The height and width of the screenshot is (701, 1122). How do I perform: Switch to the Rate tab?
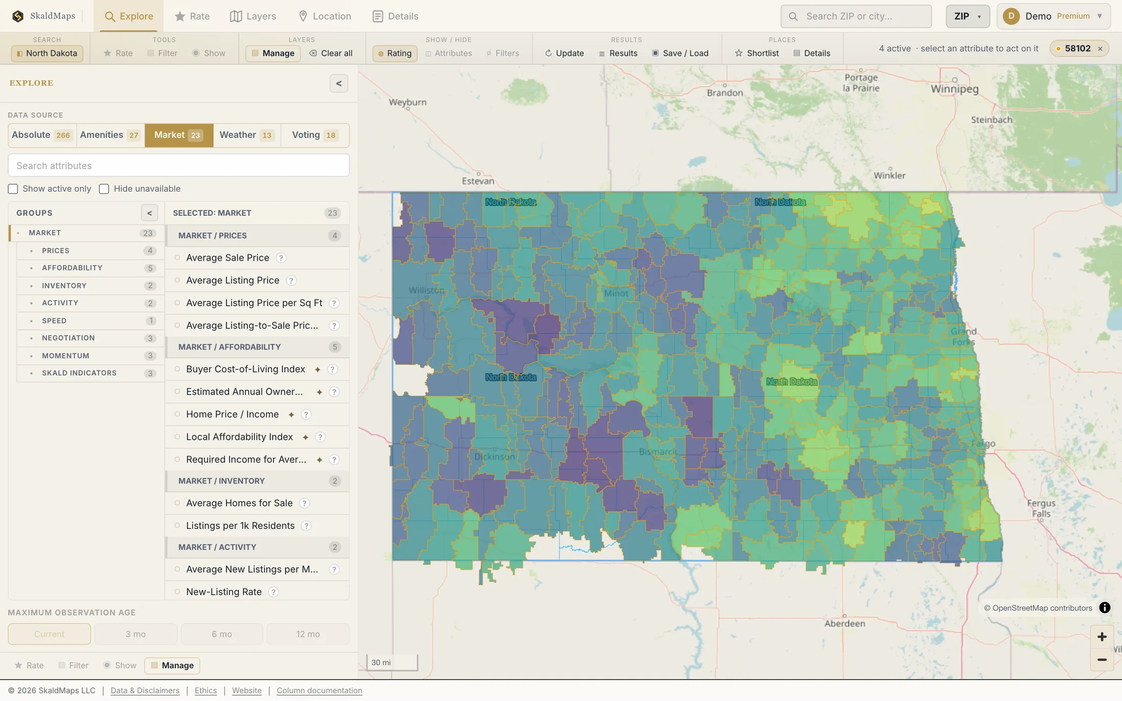coord(192,16)
